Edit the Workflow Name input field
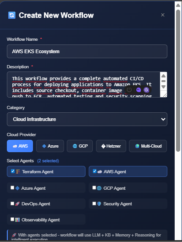182x242 pixels. (x=87, y=51)
